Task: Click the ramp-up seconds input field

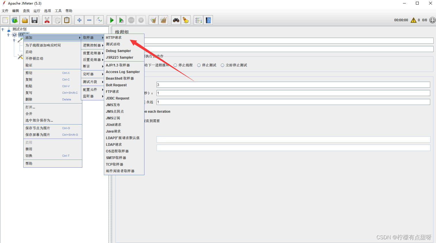Action: point(293,93)
